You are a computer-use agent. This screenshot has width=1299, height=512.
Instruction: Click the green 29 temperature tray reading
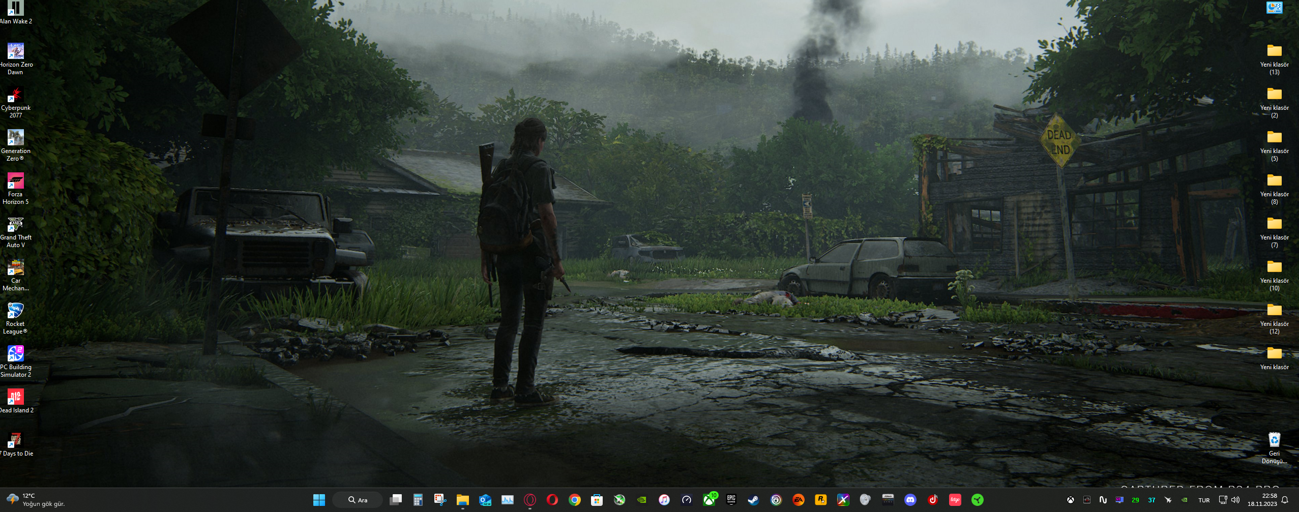tap(1136, 500)
